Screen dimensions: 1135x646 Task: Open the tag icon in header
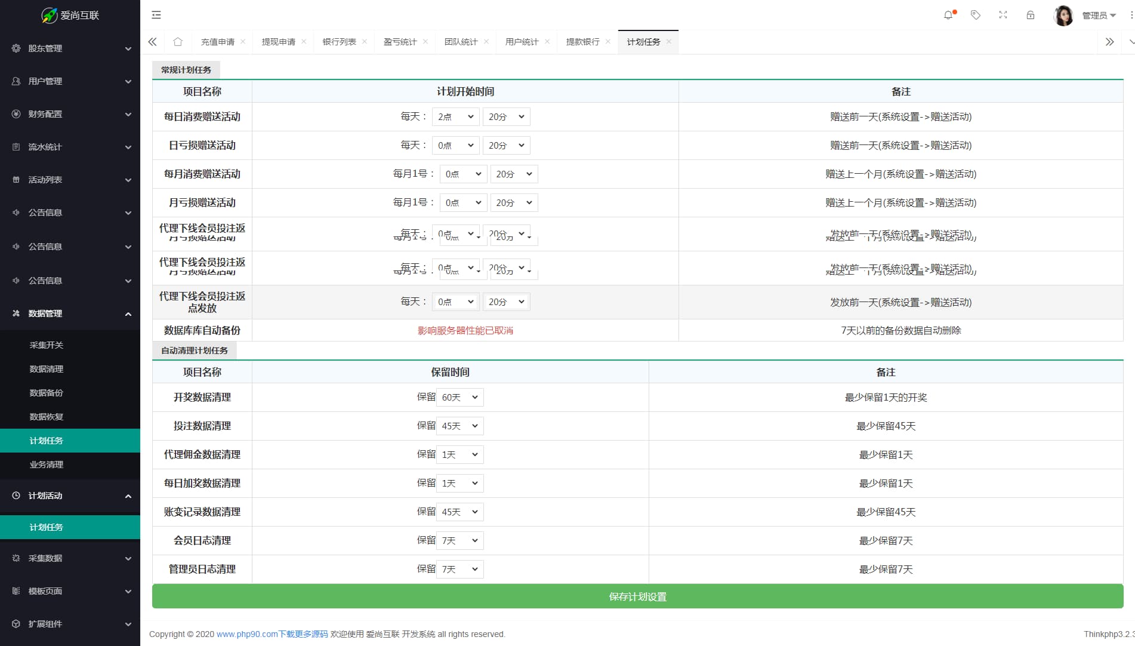[x=976, y=15]
